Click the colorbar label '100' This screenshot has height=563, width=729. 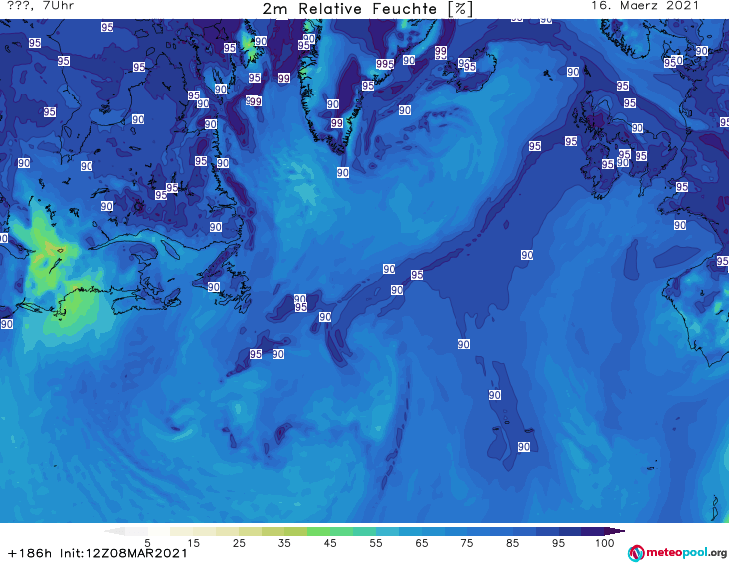pyautogui.click(x=605, y=543)
